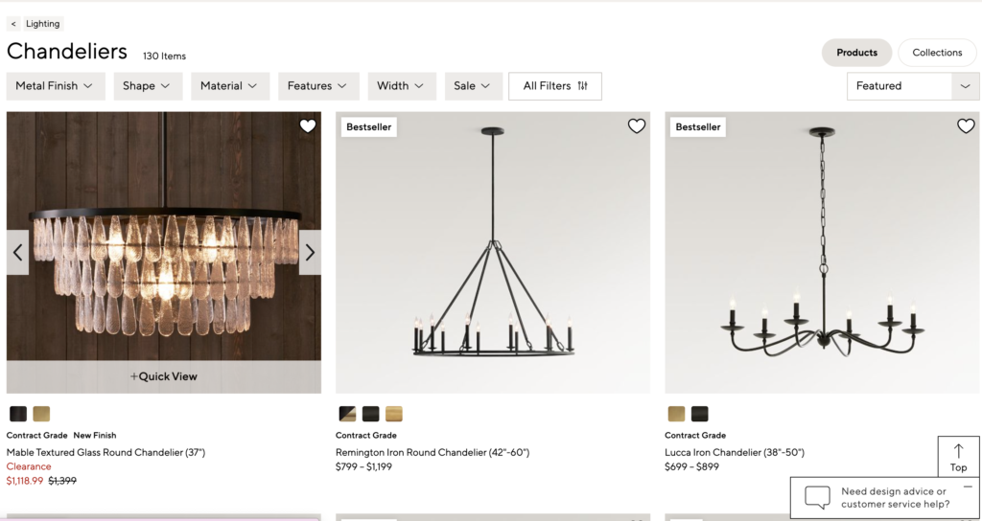Viewport: 982px width, 521px height.
Task: Favorite the Remington Iron Round chandelier
Action: 637,126
